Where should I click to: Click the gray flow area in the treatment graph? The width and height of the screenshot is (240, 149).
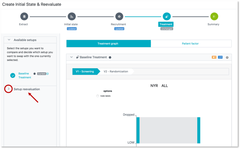168,130
